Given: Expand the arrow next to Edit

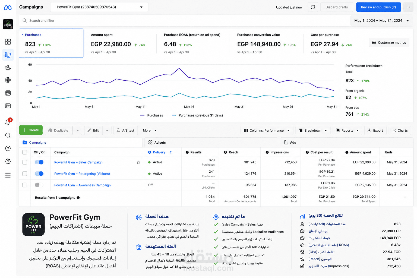Looking at the screenshot, I should click(107, 131).
